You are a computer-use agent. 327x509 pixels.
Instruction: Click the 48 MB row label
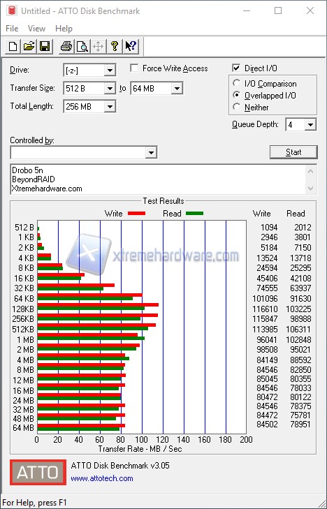(23, 419)
